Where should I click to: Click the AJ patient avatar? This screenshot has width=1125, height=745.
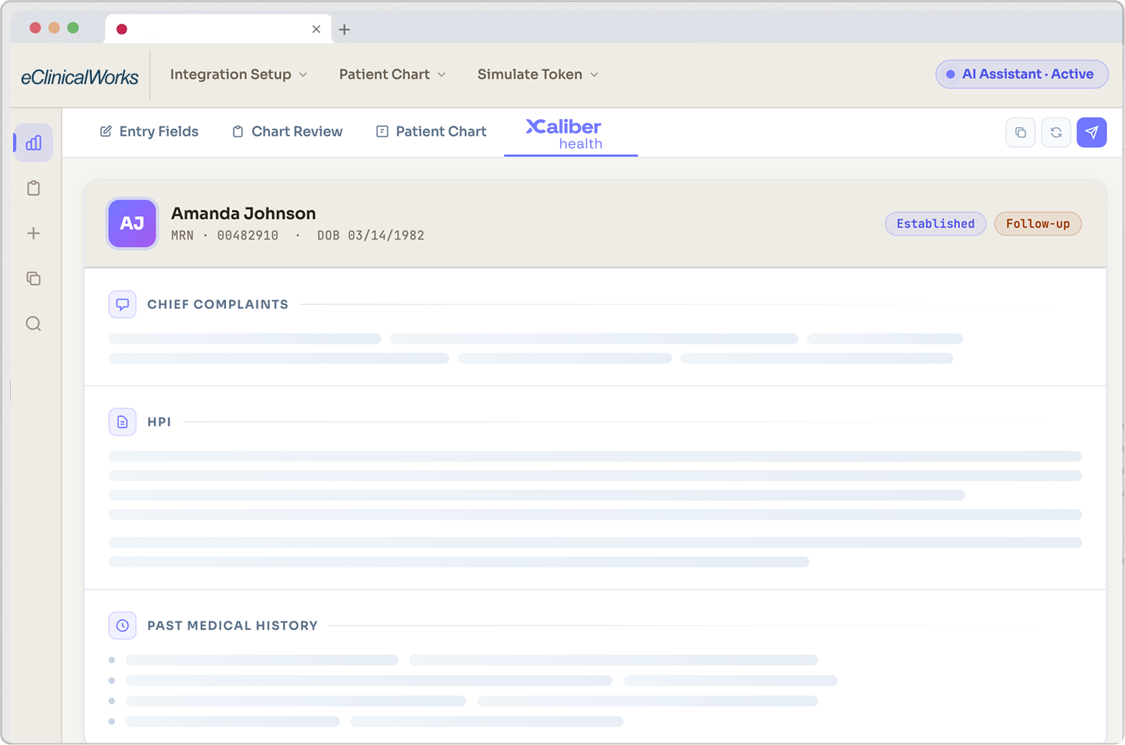[132, 223]
